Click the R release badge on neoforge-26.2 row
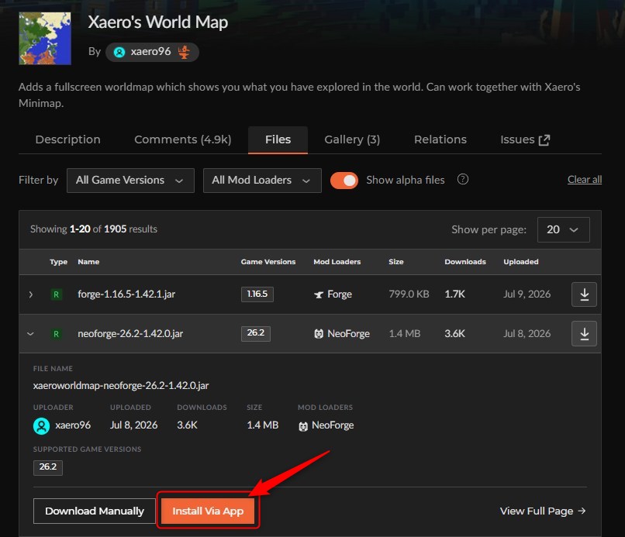 56,333
